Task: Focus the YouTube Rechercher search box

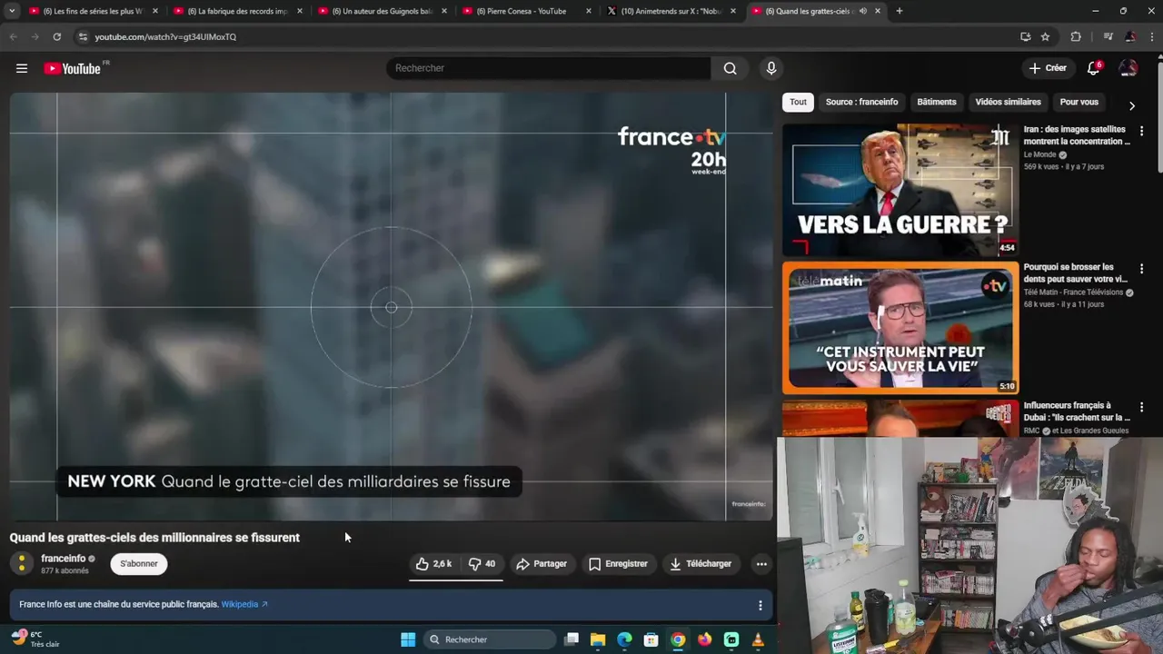Action: (549, 68)
